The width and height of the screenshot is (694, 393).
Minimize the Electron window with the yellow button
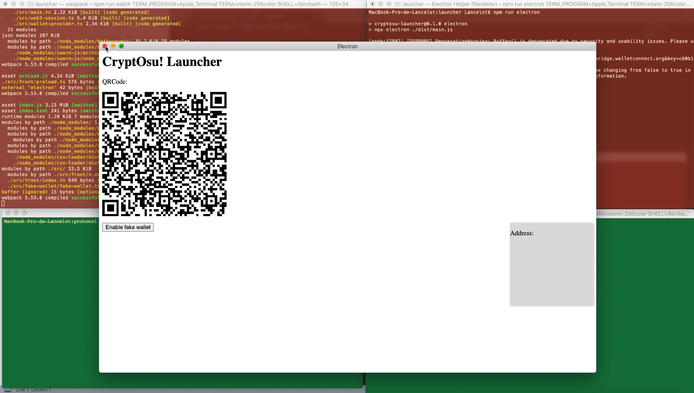click(113, 46)
